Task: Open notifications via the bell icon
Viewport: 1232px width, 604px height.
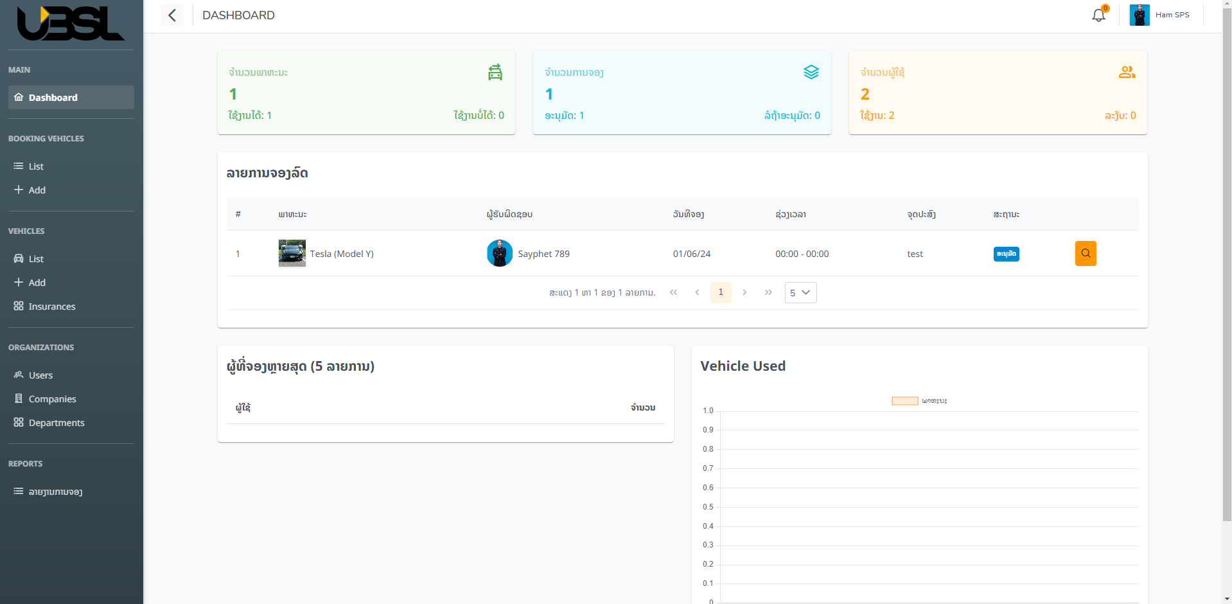Action: (1097, 14)
